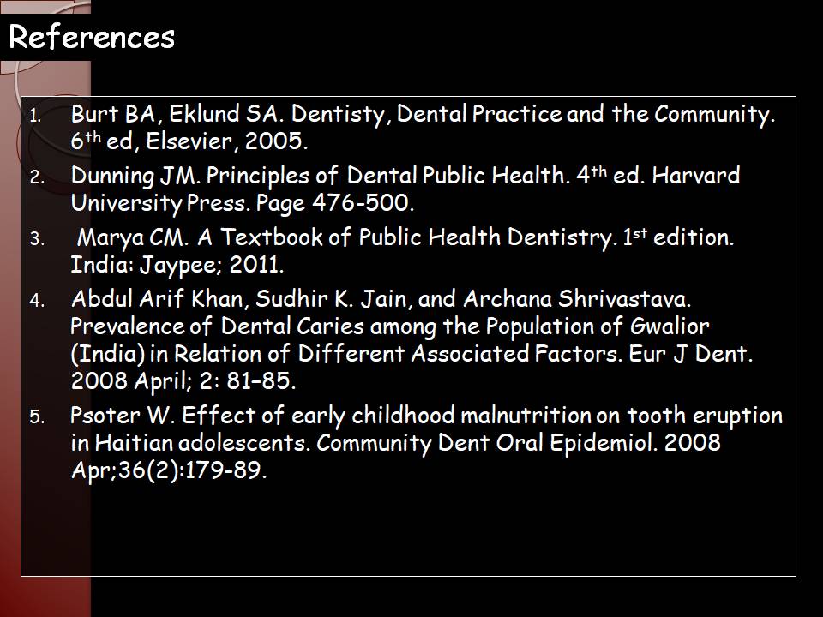The width and height of the screenshot is (823, 617).
Task: Click list number 5 marker
Action: click(x=35, y=418)
